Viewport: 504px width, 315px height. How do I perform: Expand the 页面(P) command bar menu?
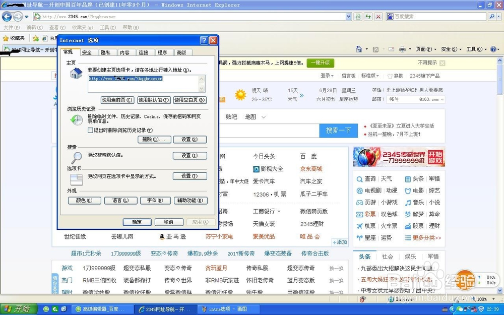pyautogui.click(x=426, y=49)
